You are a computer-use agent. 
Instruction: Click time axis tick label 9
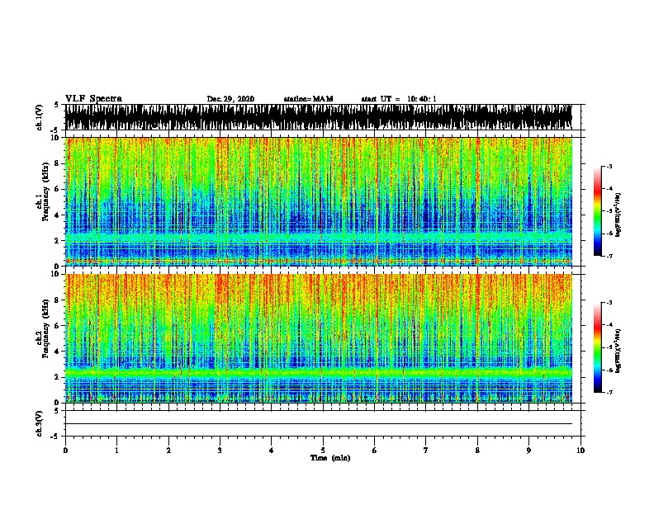(x=528, y=451)
